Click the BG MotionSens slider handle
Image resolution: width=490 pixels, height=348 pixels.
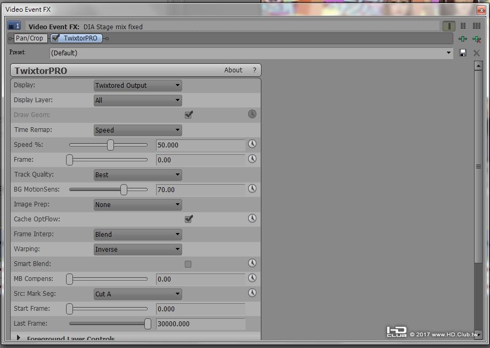124,189
